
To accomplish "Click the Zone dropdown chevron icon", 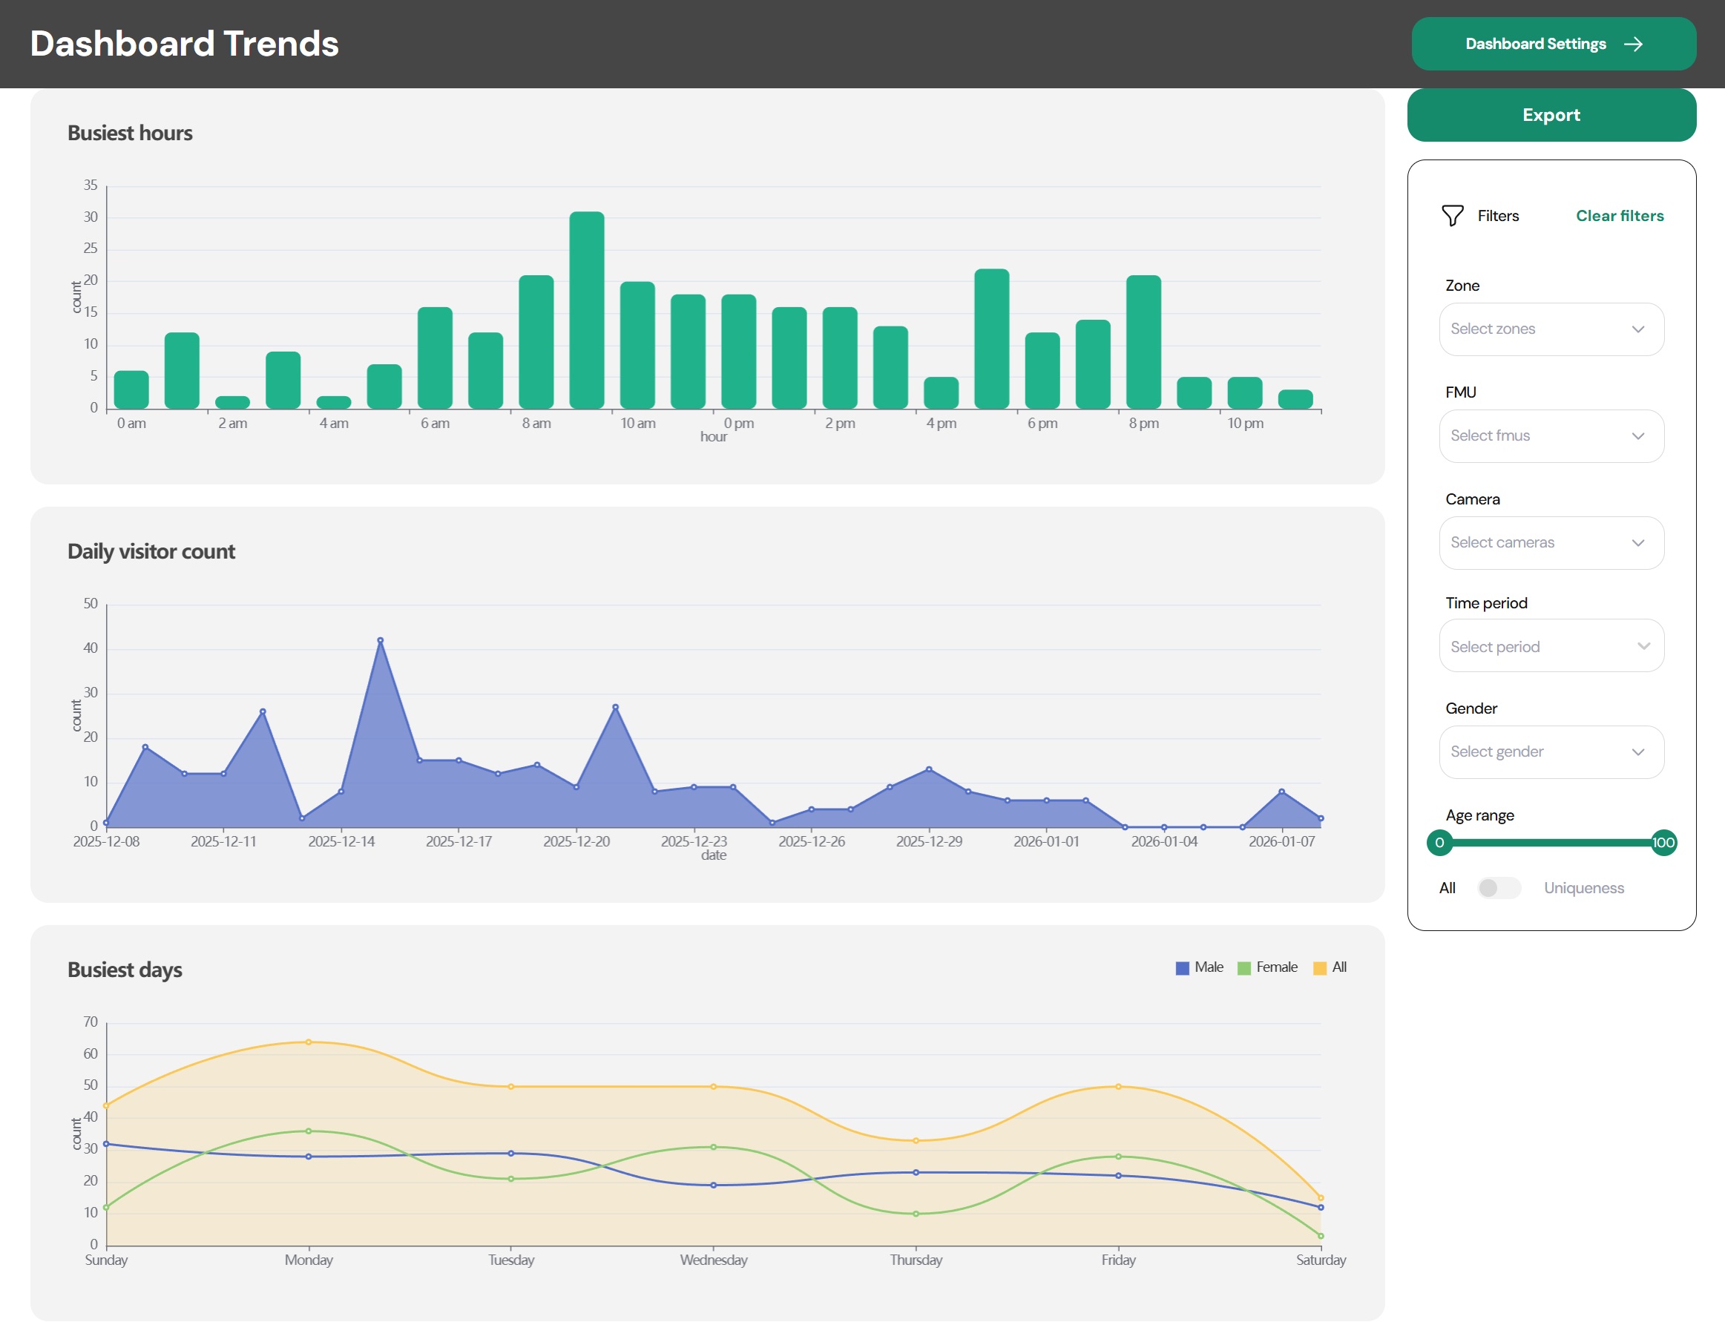I will point(1637,329).
